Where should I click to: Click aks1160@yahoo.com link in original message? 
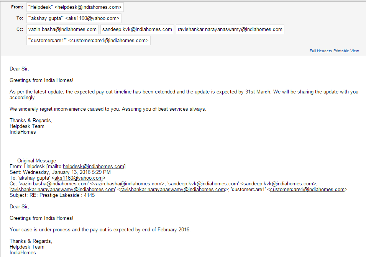[79, 178]
